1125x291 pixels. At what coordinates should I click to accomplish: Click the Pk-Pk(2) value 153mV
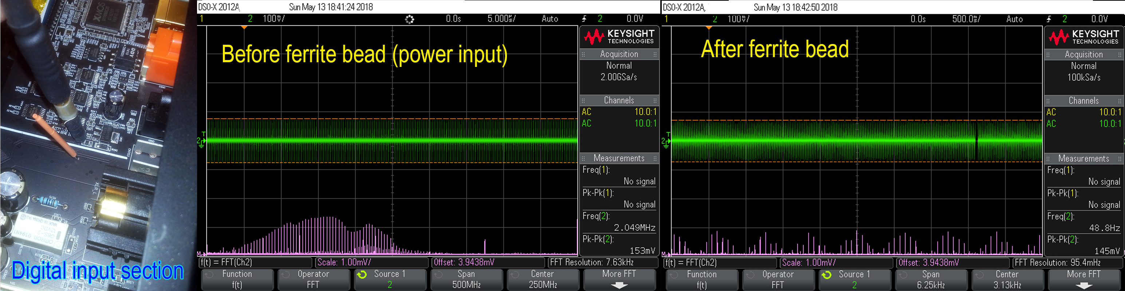642,251
